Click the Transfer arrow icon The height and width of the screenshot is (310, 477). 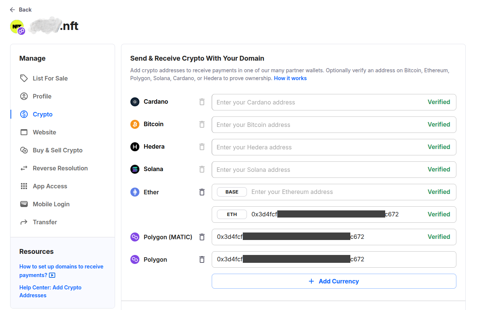click(x=24, y=222)
